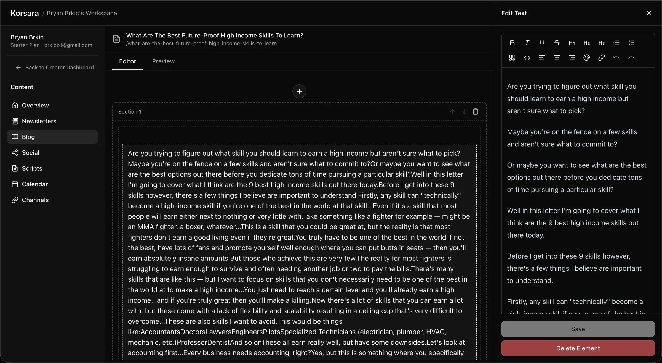Click the document icon beside post title
This screenshot has height=363, width=662.
click(x=116, y=39)
